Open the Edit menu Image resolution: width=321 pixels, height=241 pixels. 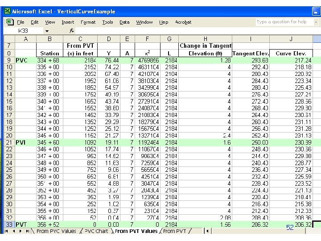pos(35,22)
